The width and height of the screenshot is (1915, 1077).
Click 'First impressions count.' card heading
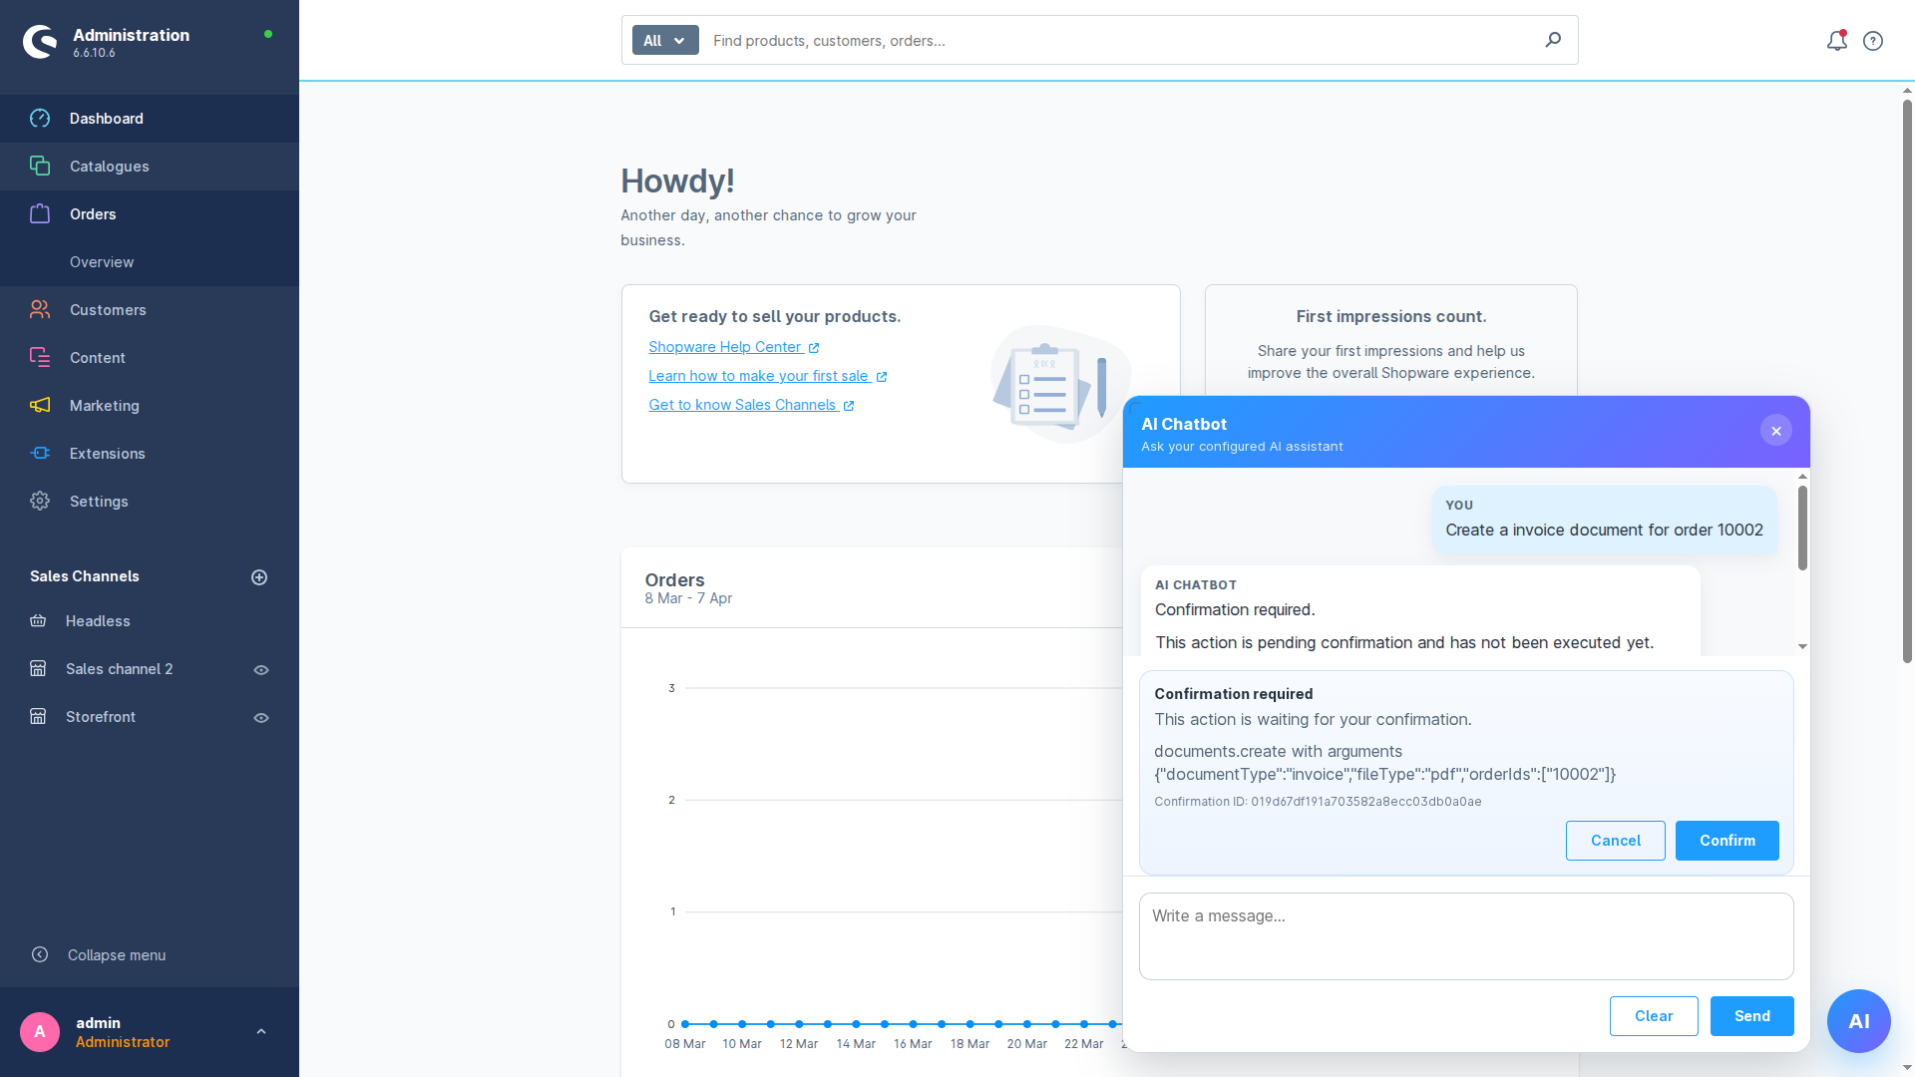click(1390, 317)
